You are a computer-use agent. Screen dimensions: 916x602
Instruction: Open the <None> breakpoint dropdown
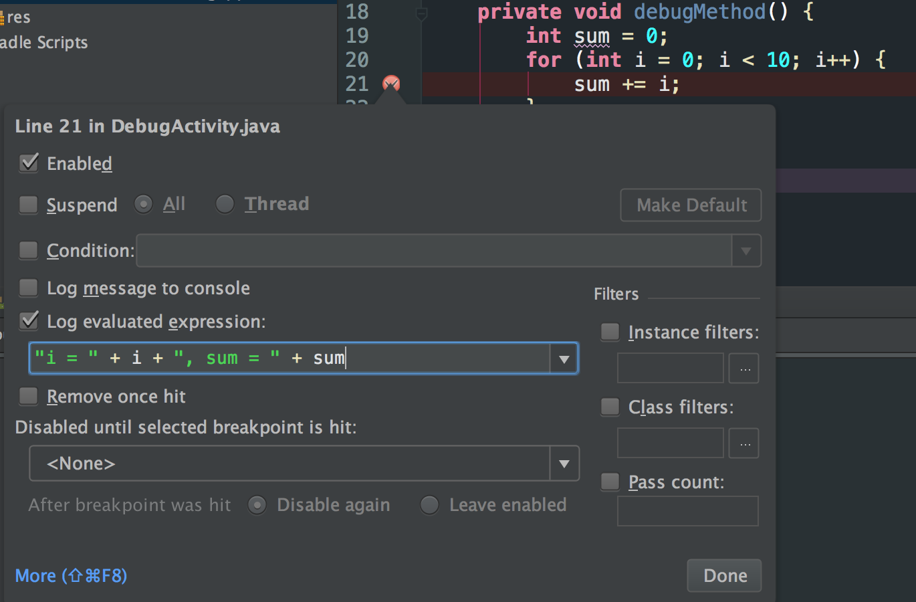tap(564, 464)
